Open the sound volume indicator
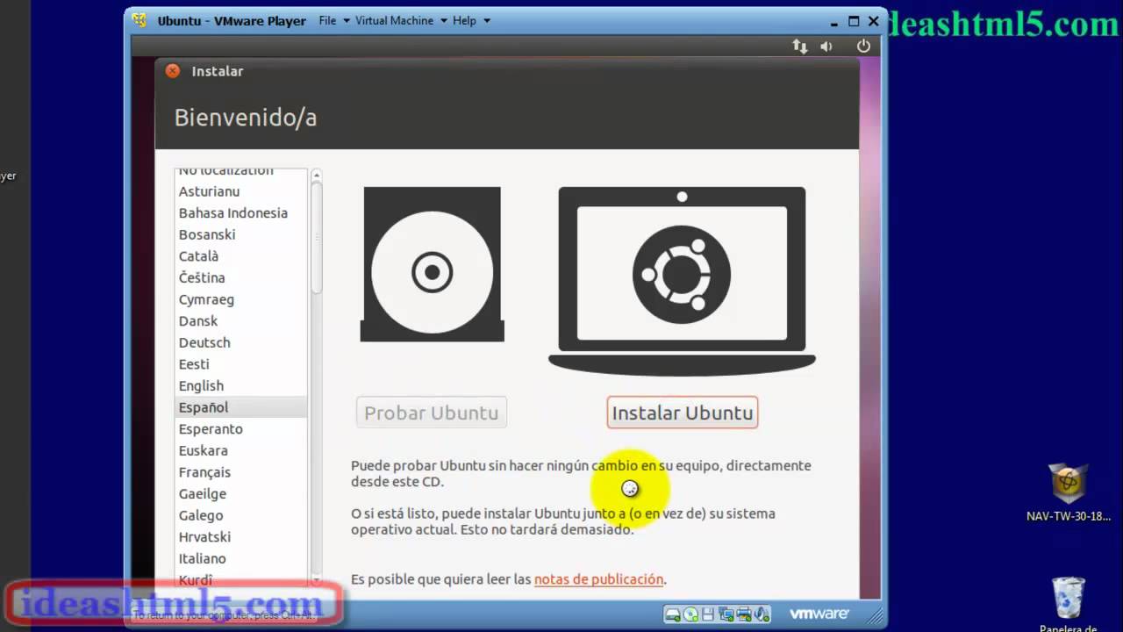 (826, 47)
